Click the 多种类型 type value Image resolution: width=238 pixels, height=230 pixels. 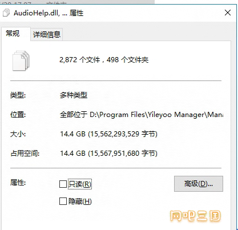point(74,95)
